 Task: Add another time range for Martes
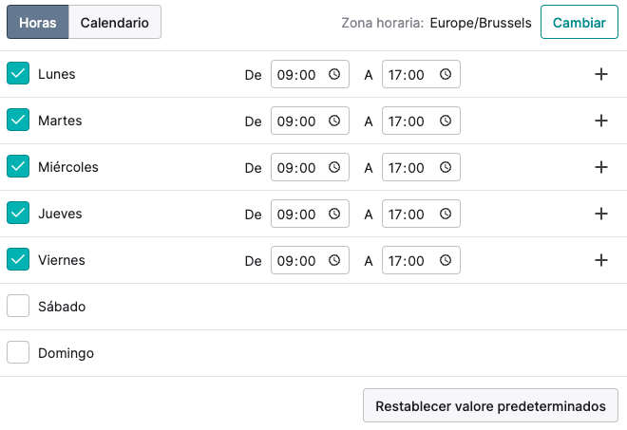pyautogui.click(x=601, y=121)
